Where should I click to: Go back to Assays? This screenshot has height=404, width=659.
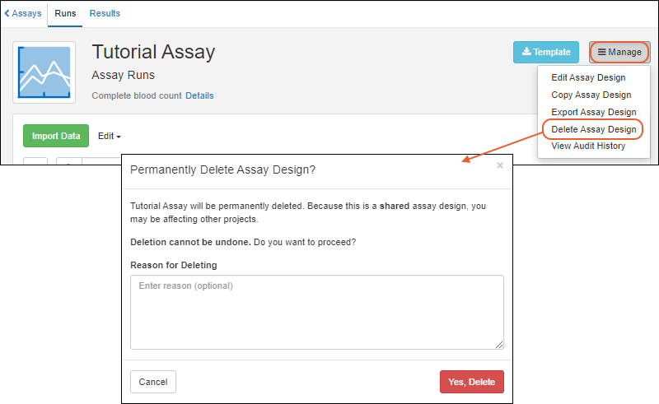coord(23,13)
